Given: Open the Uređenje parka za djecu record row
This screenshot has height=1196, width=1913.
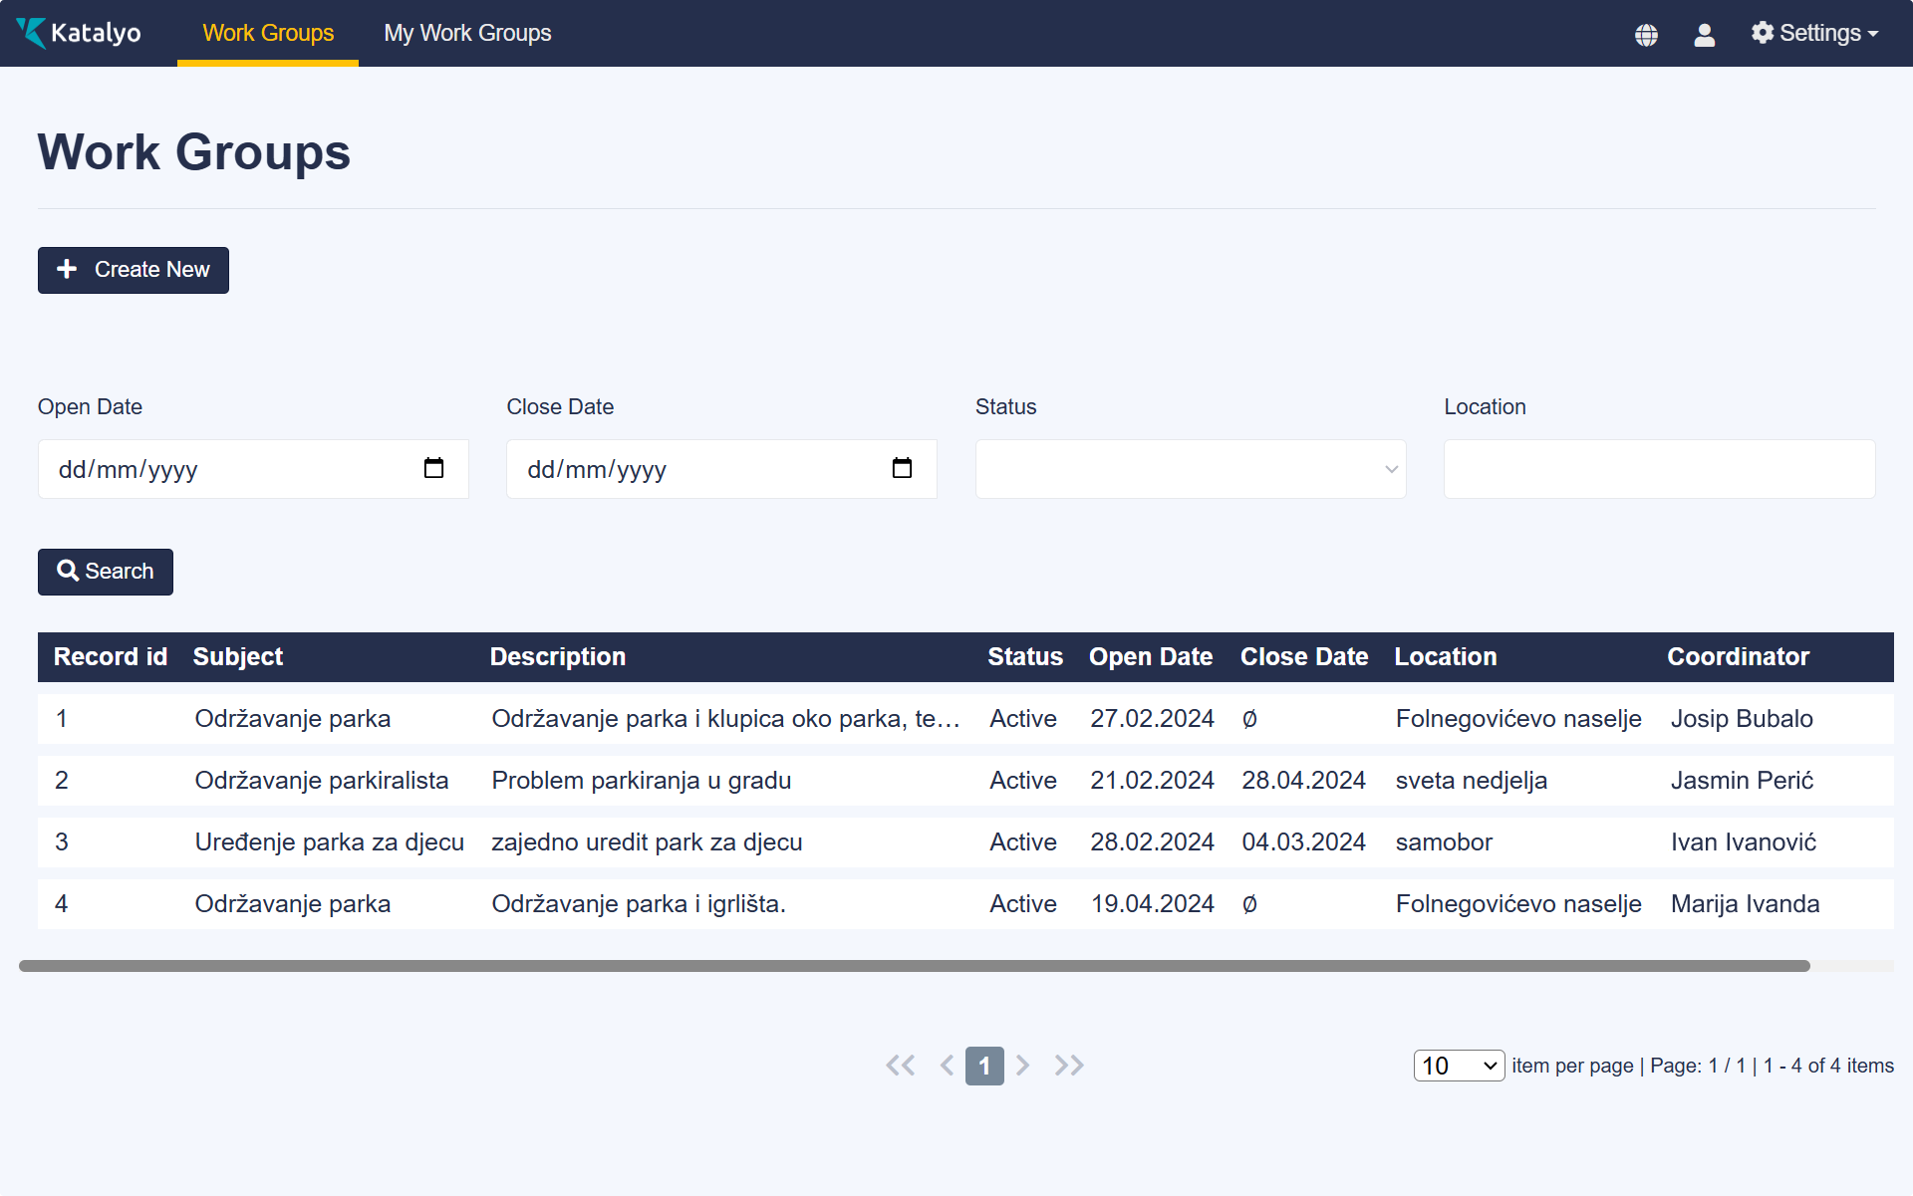Looking at the screenshot, I should (x=329, y=842).
